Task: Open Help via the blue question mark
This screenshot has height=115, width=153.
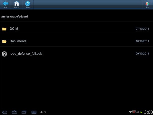Action: (28, 4)
